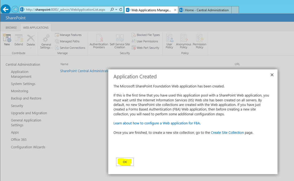
Task: Close the Web Applications Management tab
Action: 175,10
